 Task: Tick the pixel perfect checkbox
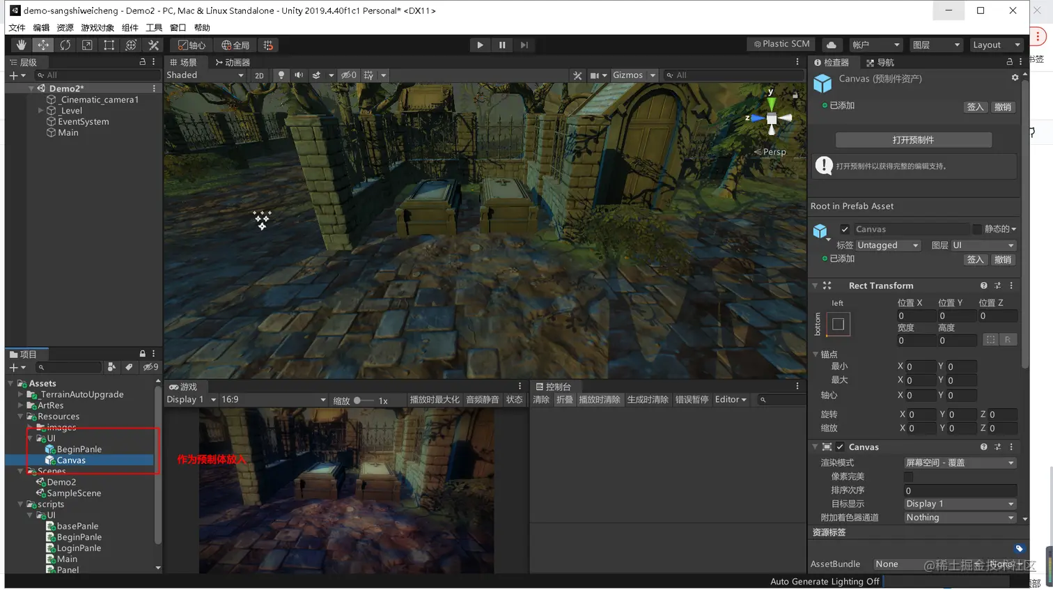(908, 476)
